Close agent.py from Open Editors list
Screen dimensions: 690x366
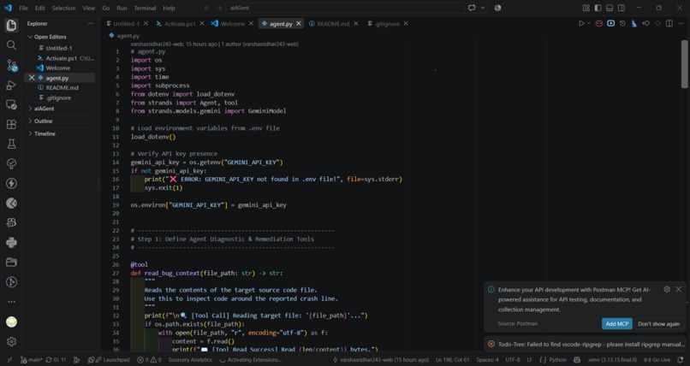pos(31,78)
